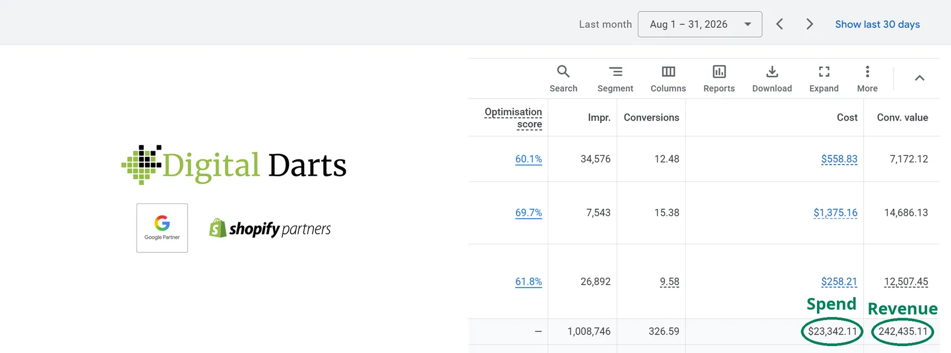Click the $258.21 cost link
The width and height of the screenshot is (951, 353).
point(839,282)
